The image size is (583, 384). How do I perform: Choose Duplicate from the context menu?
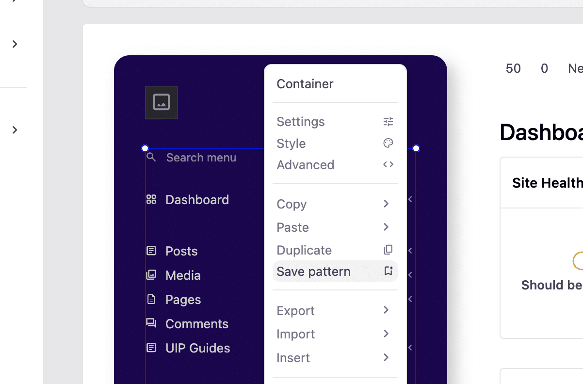[x=304, y=250]
